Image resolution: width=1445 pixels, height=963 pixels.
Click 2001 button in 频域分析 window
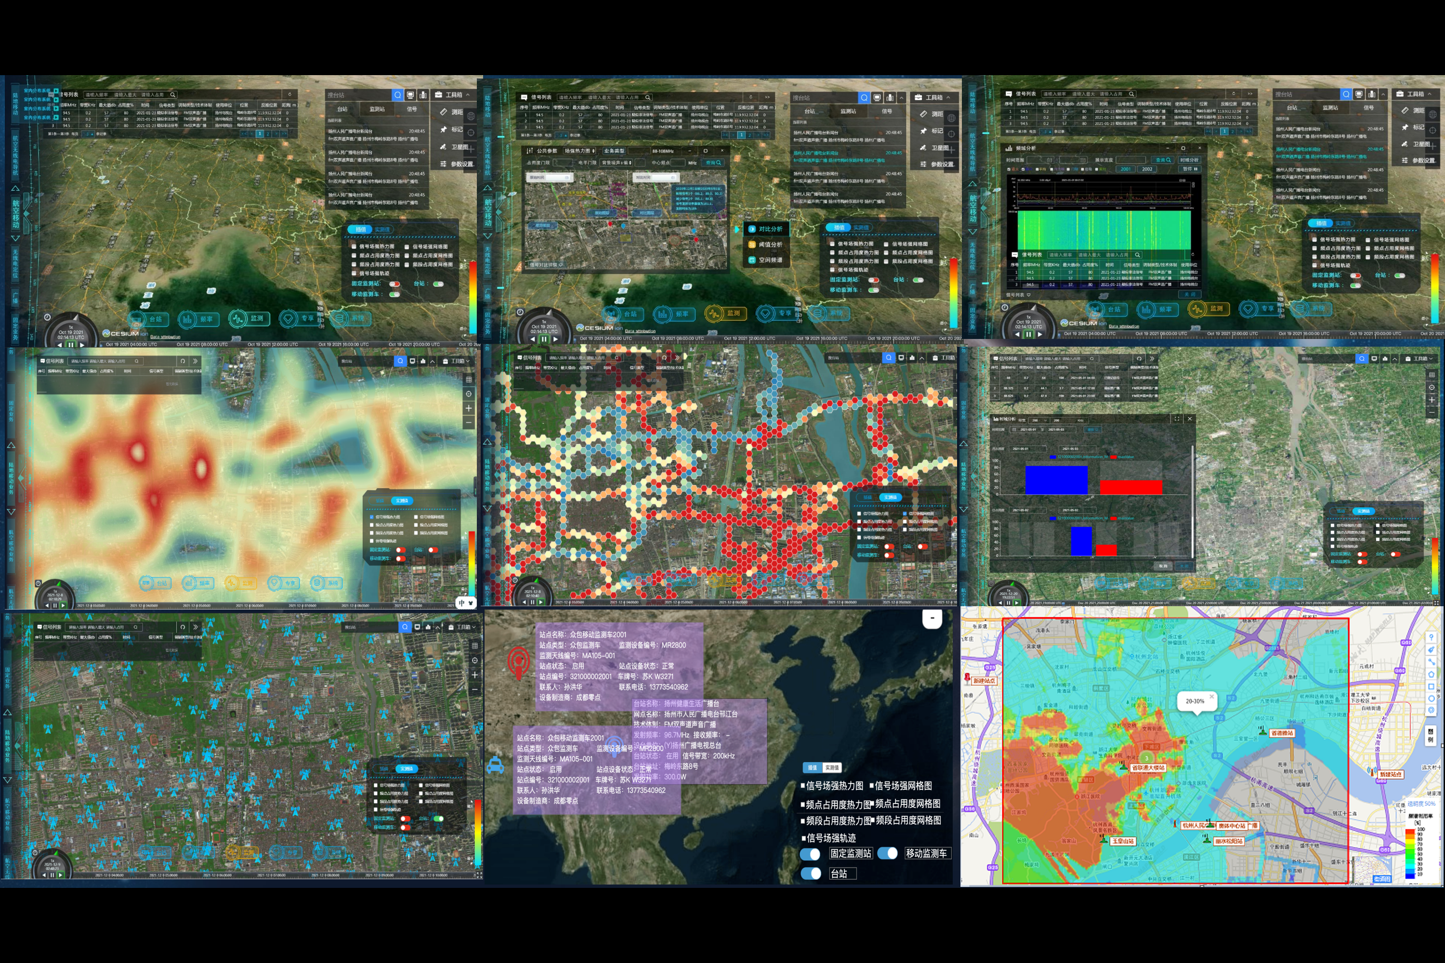pyautogui.click(x=1126, y=169)
